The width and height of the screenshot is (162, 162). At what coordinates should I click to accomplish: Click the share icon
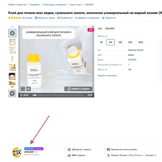(103, 18)
